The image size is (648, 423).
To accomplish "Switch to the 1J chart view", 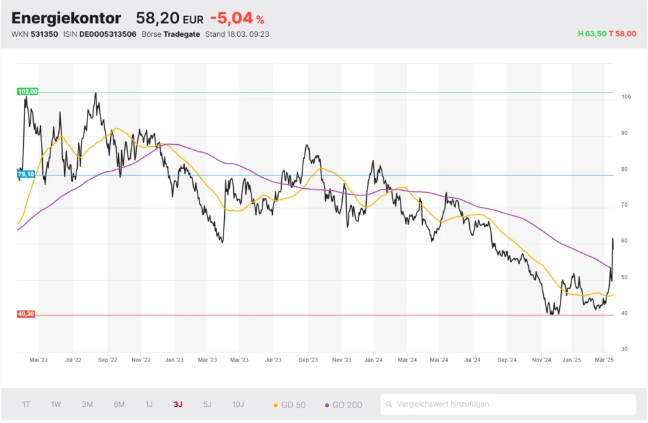I will (149, 404).
